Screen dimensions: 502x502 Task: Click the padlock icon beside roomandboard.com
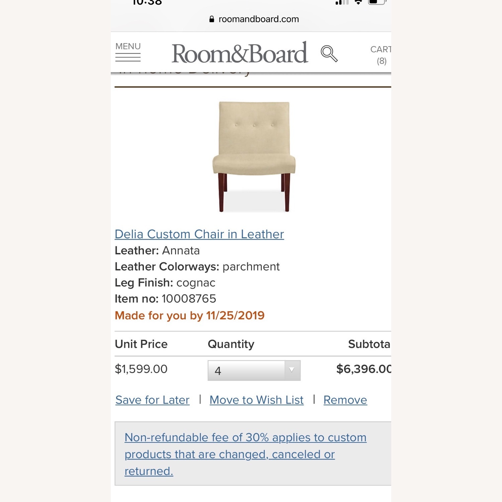[x=212, y=19]
